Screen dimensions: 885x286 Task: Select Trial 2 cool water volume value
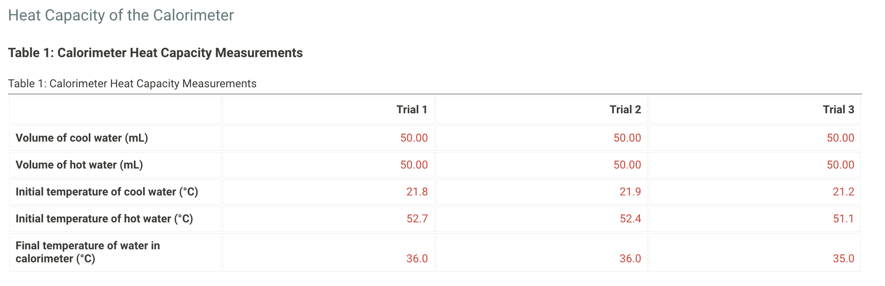pyautogui.click(x=627, y=138)
